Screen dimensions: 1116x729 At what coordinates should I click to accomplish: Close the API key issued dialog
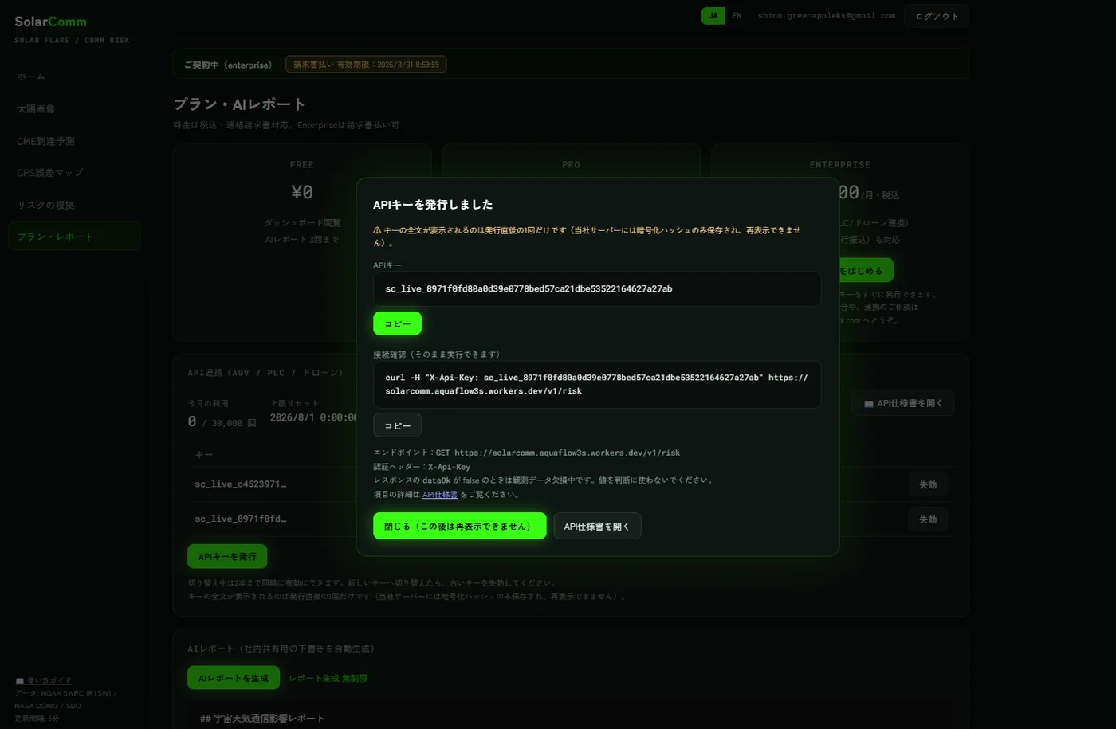(459, 526)
